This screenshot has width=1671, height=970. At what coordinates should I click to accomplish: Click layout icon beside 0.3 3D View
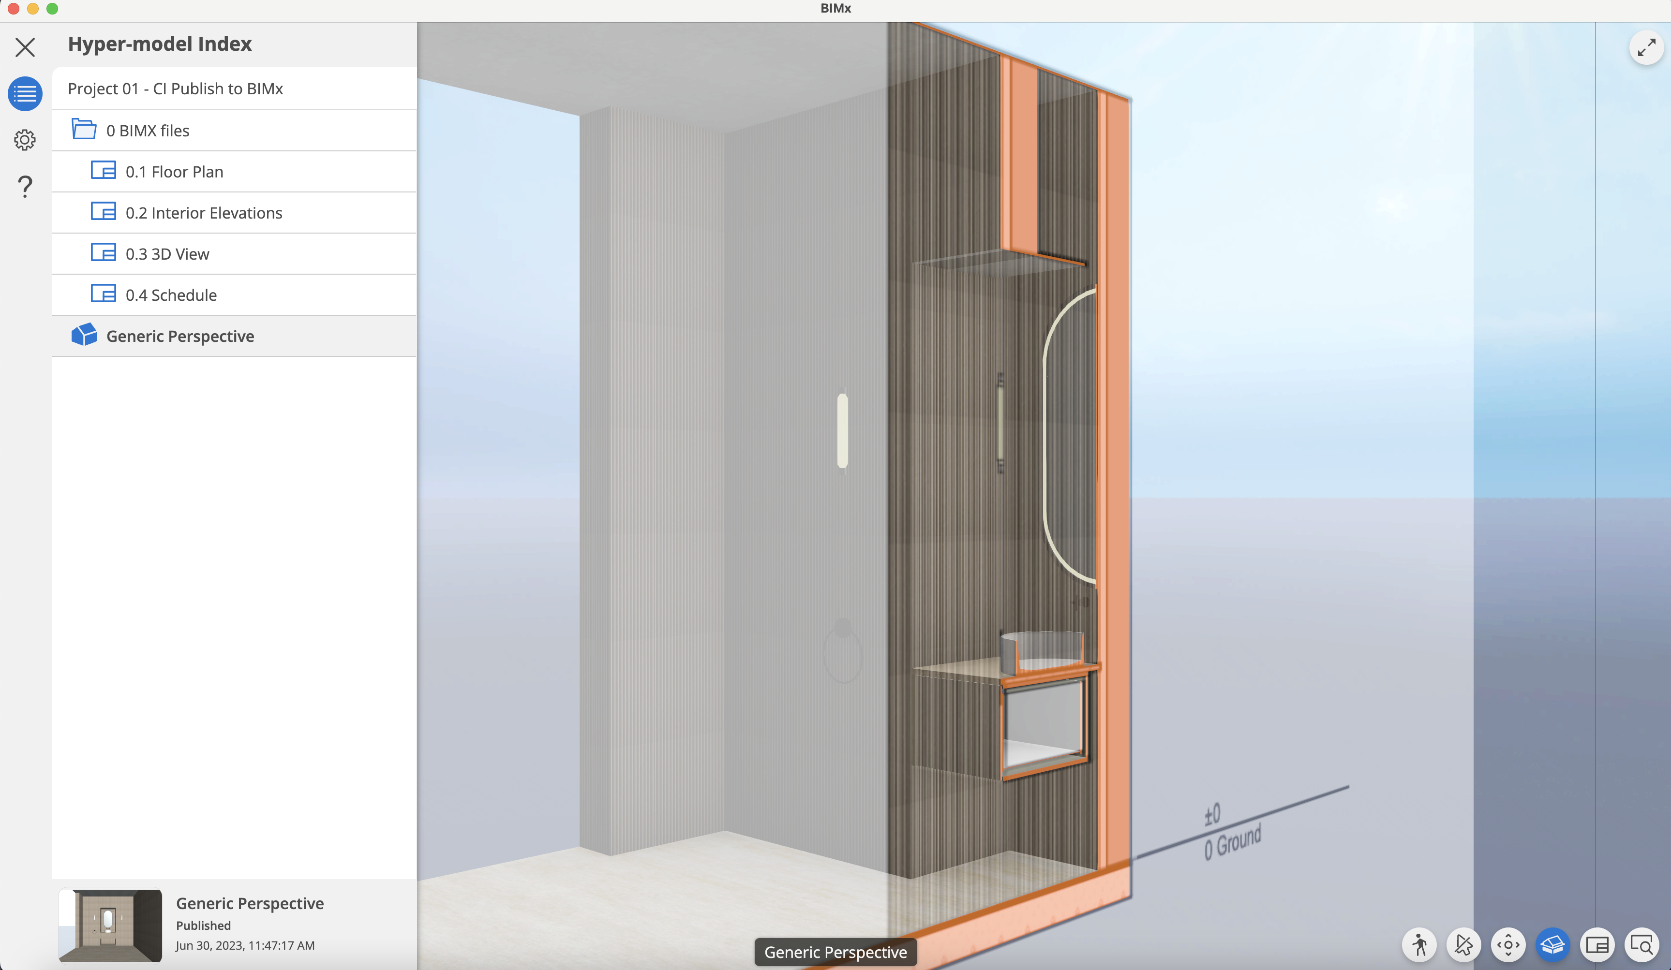pyautogui.click(x=104, y=253)
